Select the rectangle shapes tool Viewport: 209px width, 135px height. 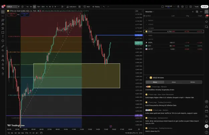tap(3, 33)
